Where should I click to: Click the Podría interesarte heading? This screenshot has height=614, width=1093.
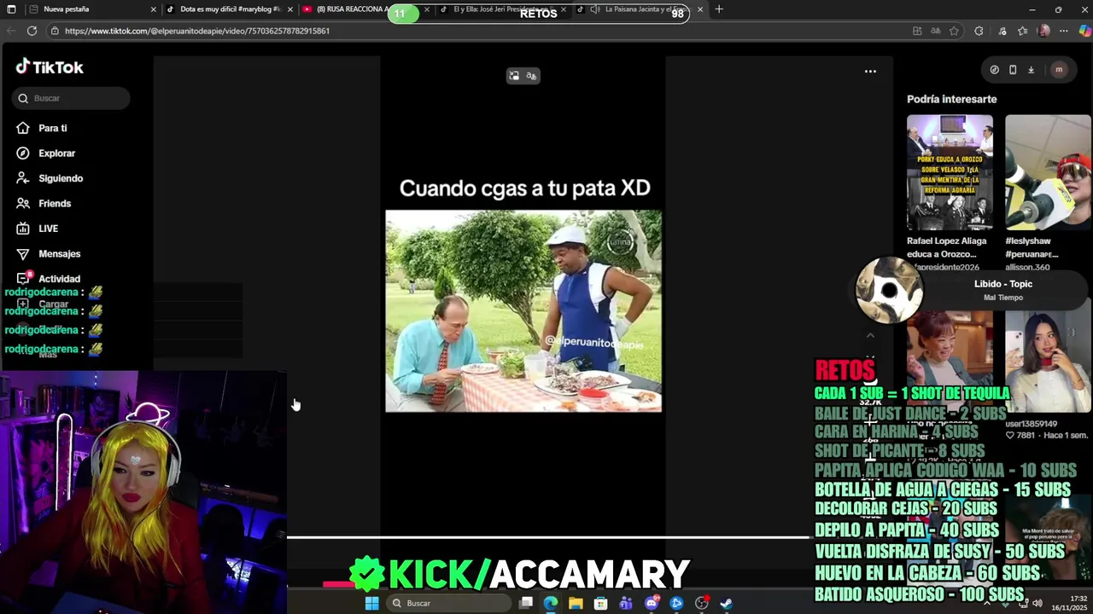coord(951,99)
